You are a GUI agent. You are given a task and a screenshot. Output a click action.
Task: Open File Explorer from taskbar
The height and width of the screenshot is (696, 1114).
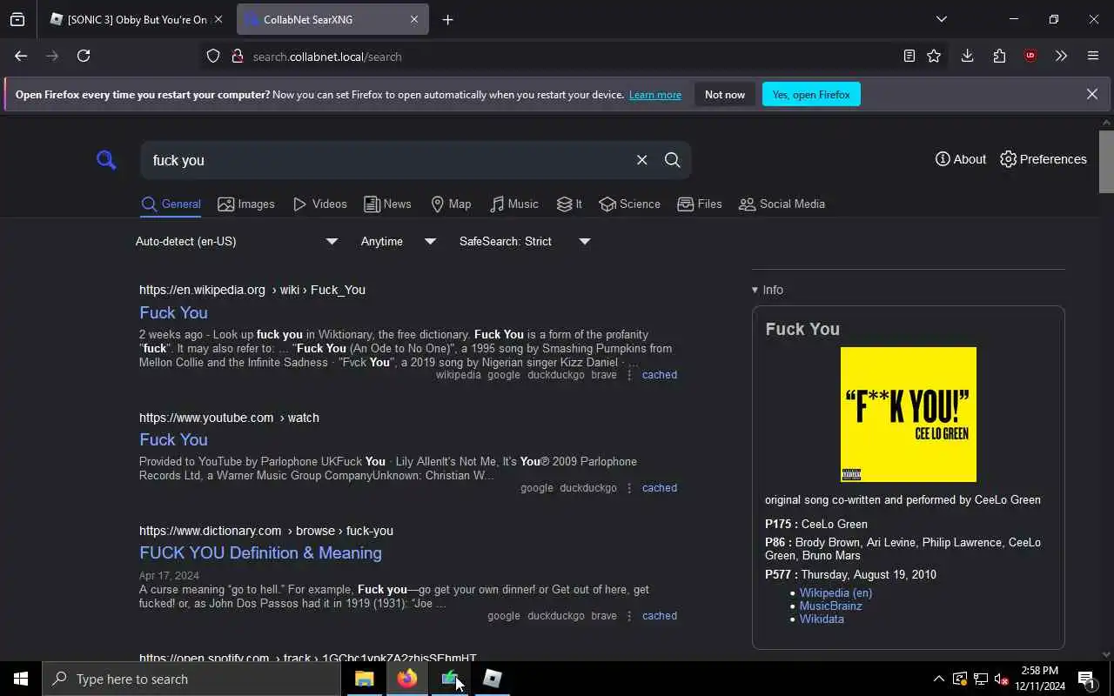click(x=364, y=679)
